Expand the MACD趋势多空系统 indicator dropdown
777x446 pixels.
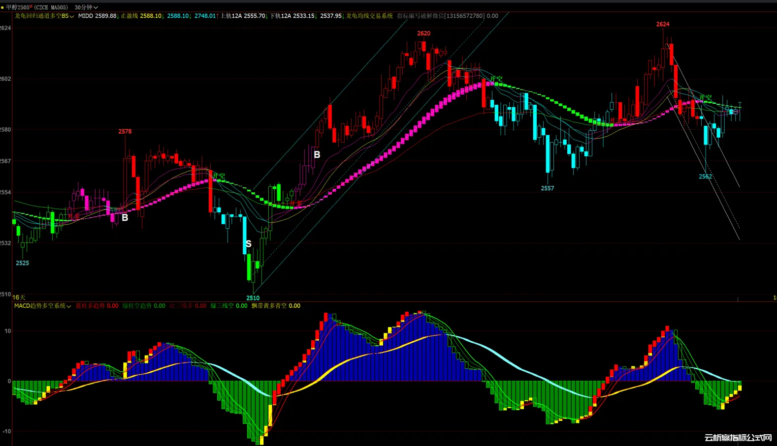tap(42, 306)
